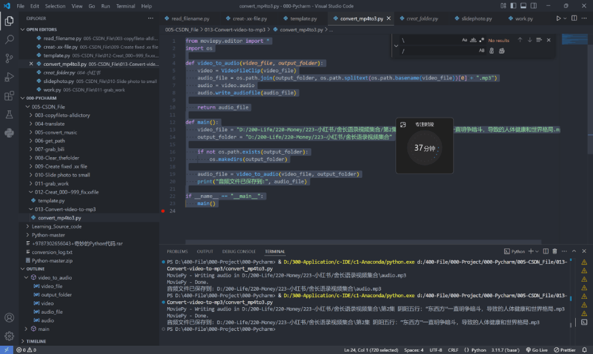This screenshot has height=354, width=593.
Task: Open the Search view in activity bar
Action: click(9, 39)
